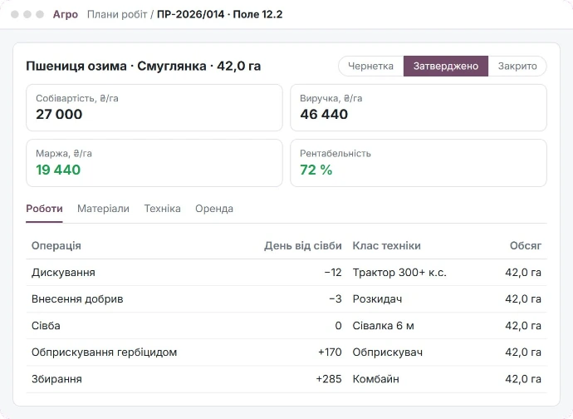Image resolution: width=573 pixels, height=419 pixels.
Task: Select the Затверджено status button
Action: [x=445, y=66]
